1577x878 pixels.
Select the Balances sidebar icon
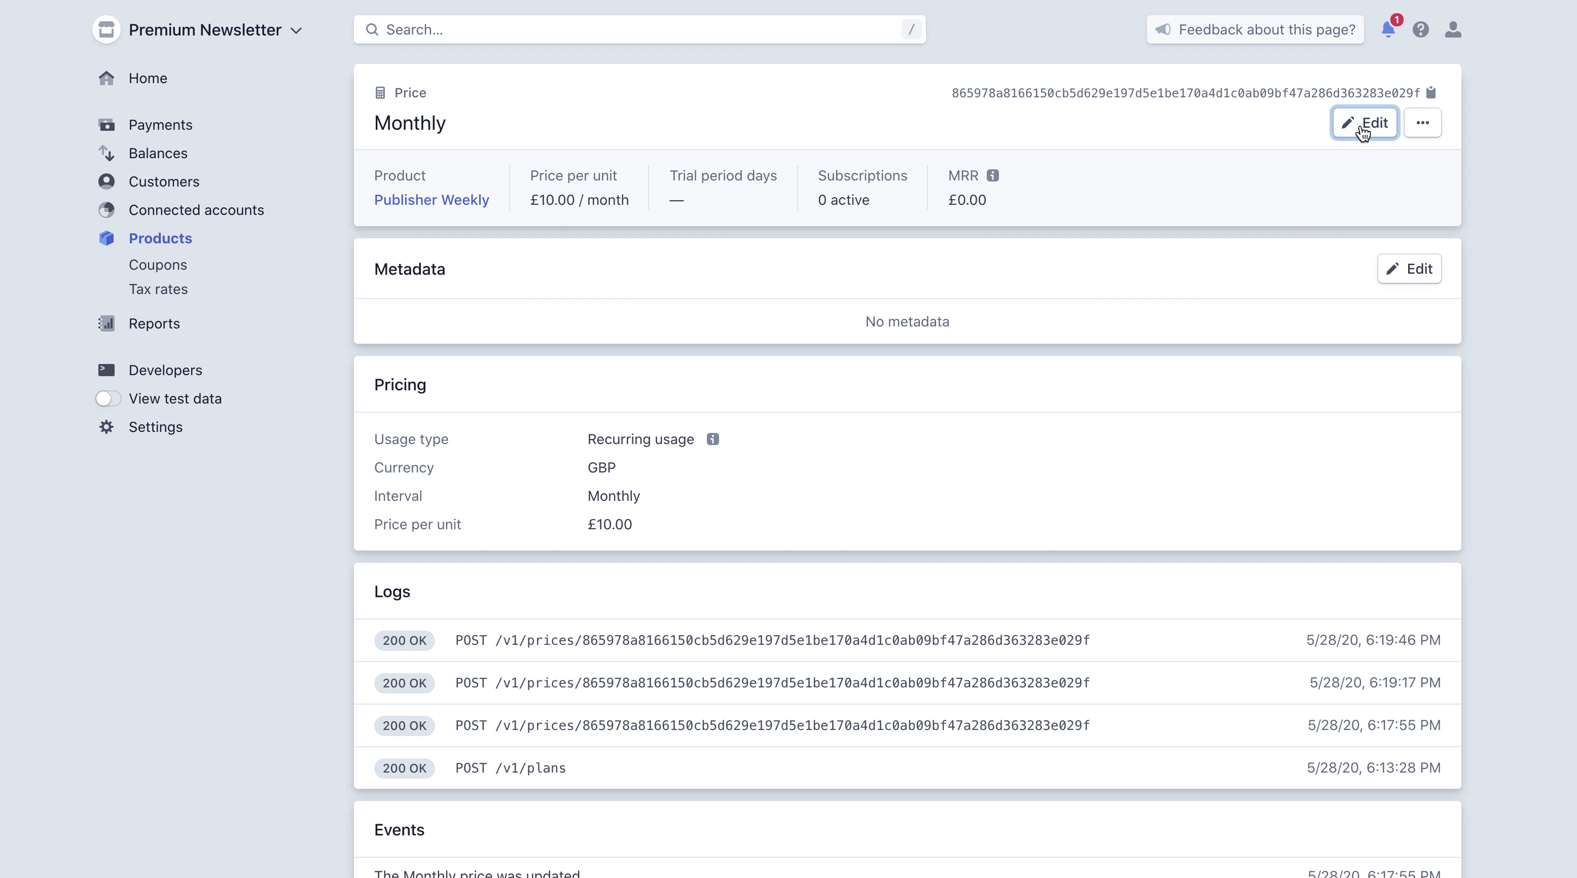point(106,153)
